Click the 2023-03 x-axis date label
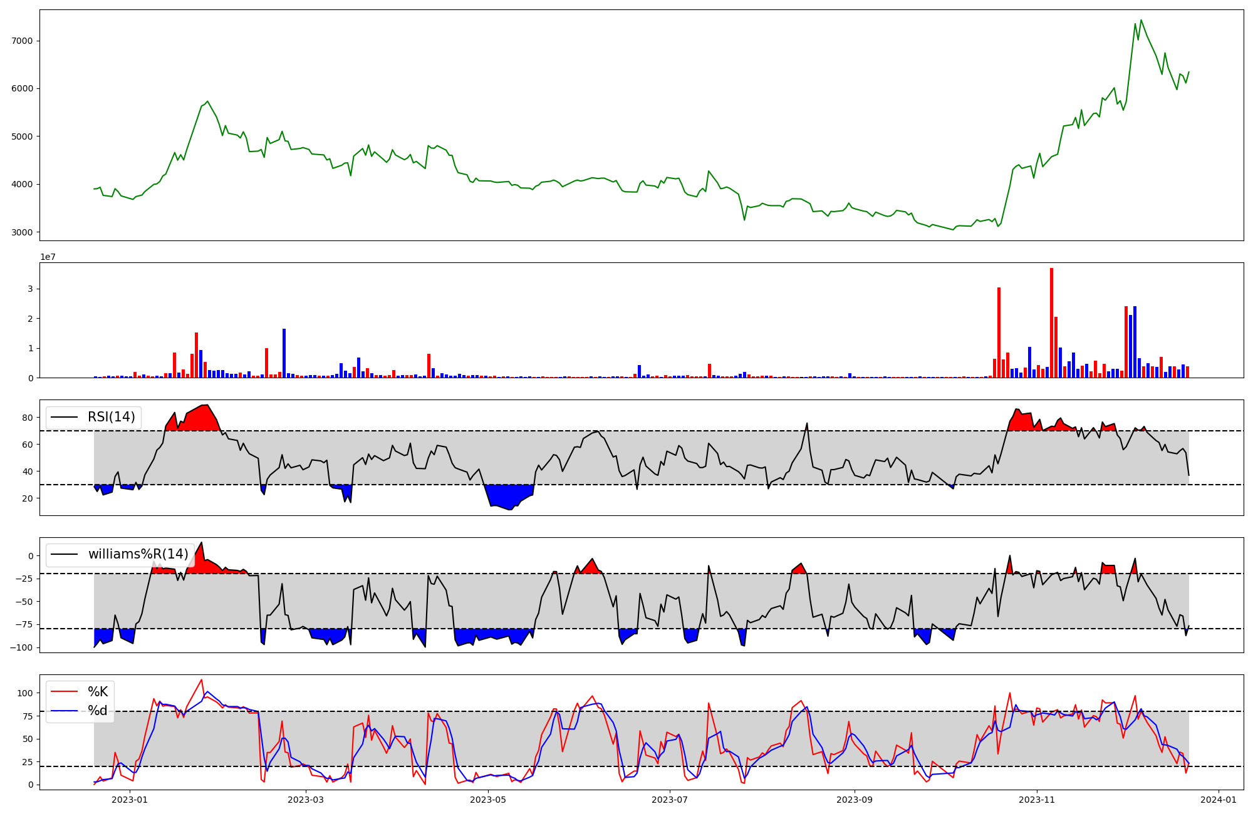 306,800
